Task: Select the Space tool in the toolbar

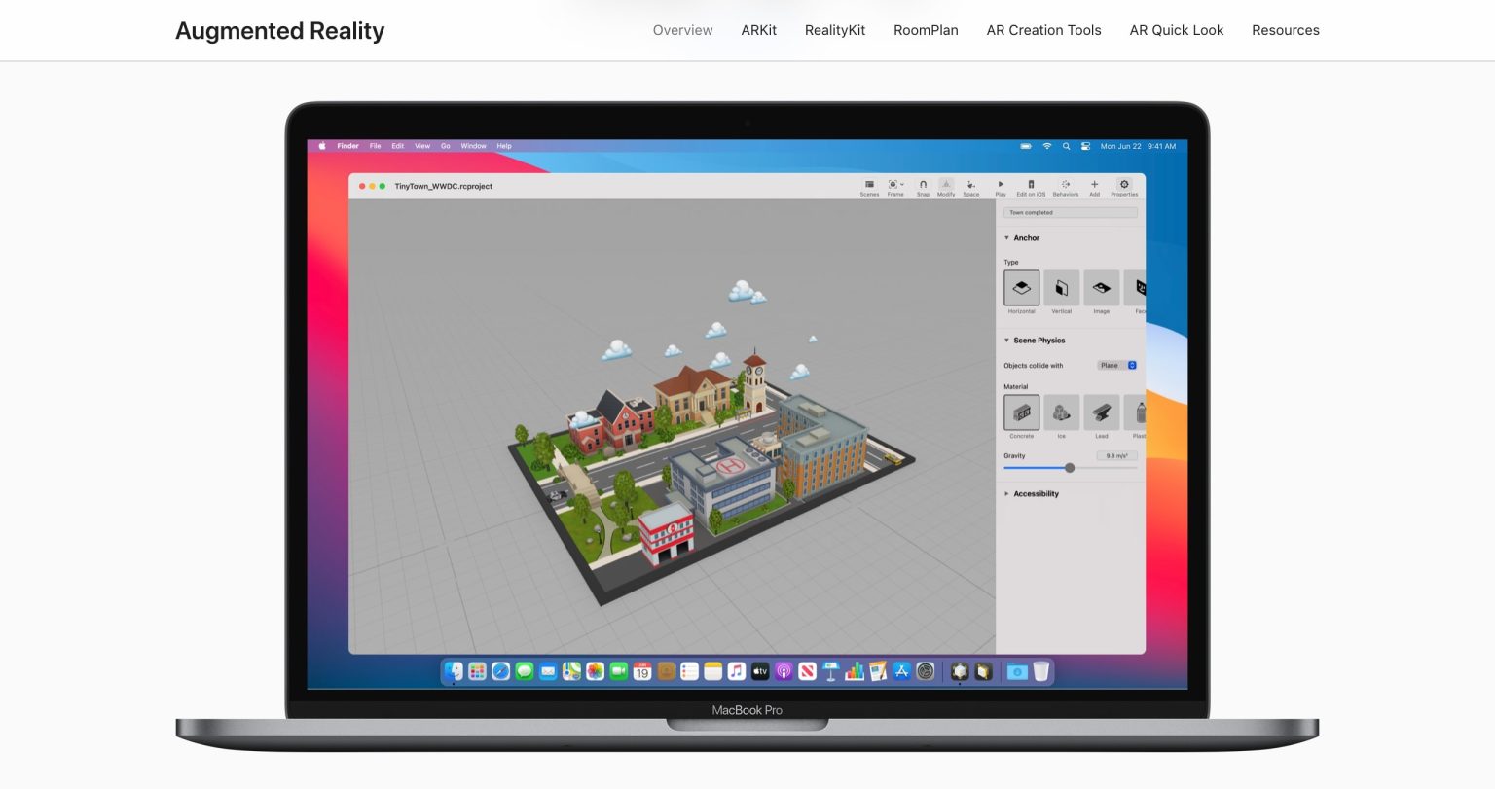Action: (x=971, y=185)
